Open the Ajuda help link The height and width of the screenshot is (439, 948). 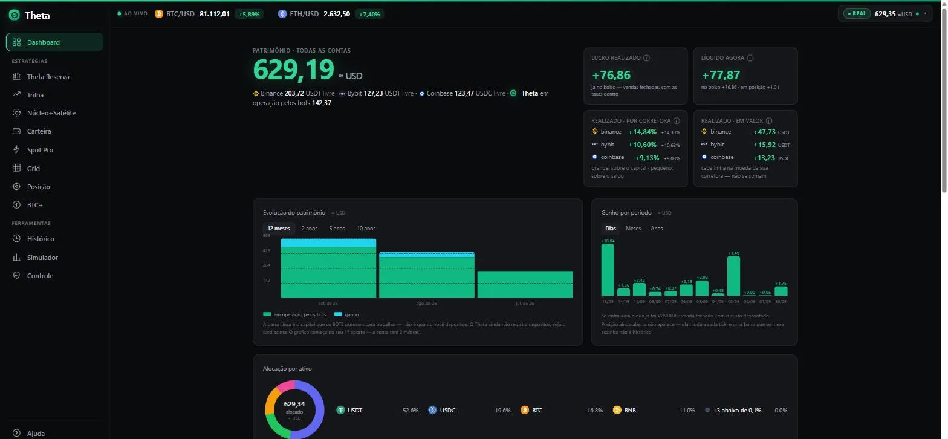pyautogui.click(x=54, y=433)
